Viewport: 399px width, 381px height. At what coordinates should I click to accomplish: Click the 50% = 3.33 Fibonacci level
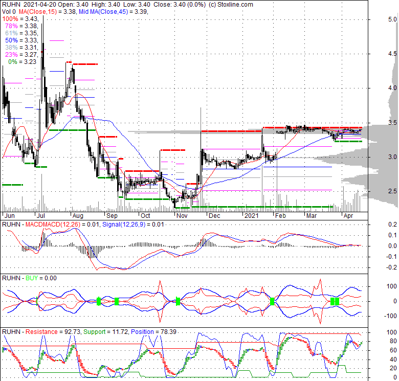pos(21,40)
